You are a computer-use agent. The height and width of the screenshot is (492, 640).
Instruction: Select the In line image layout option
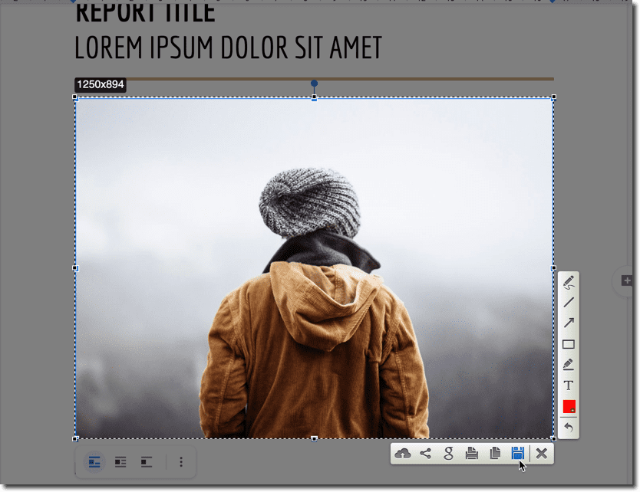pyautogui.click(x=93, y=462)
